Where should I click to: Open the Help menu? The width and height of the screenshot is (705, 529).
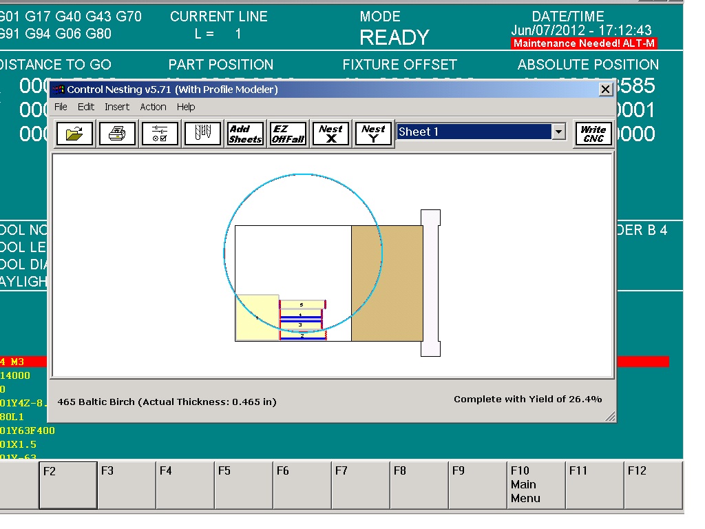pyautogui.click(x=186, y=107)
